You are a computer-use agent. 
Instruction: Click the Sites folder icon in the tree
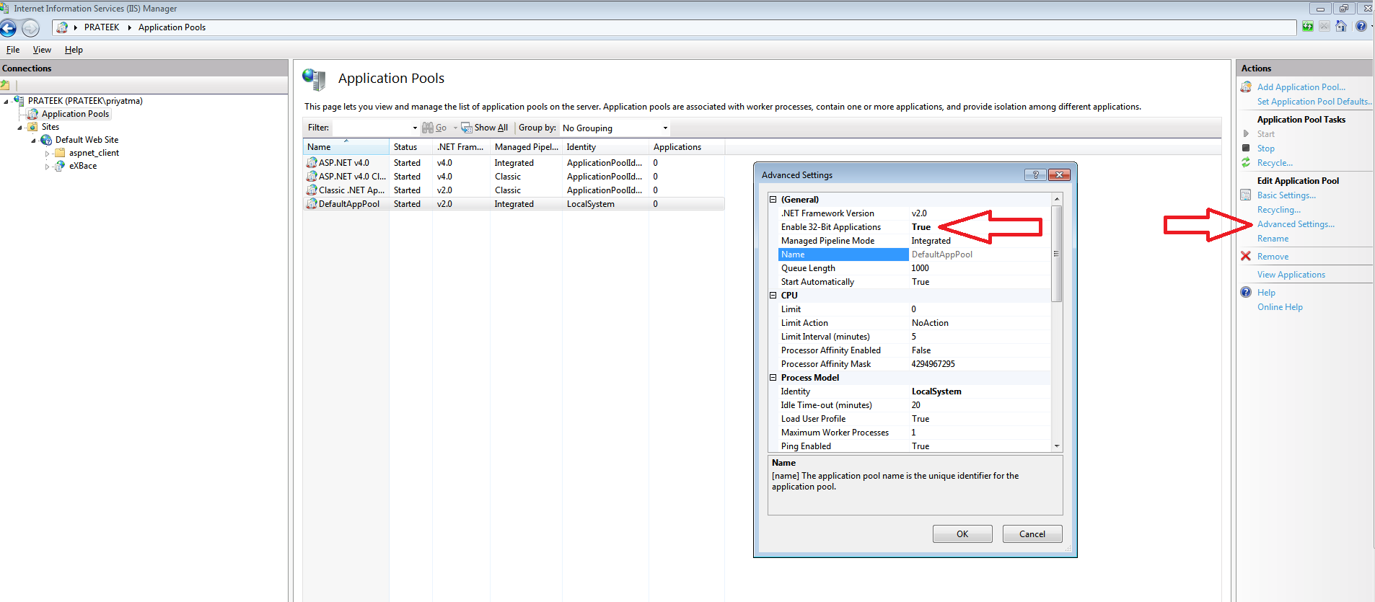coord(32,127)
